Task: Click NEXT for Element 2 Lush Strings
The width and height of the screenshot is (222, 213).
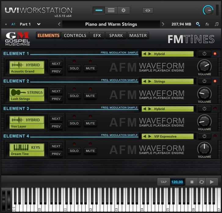Action: (x=56, y=91)
